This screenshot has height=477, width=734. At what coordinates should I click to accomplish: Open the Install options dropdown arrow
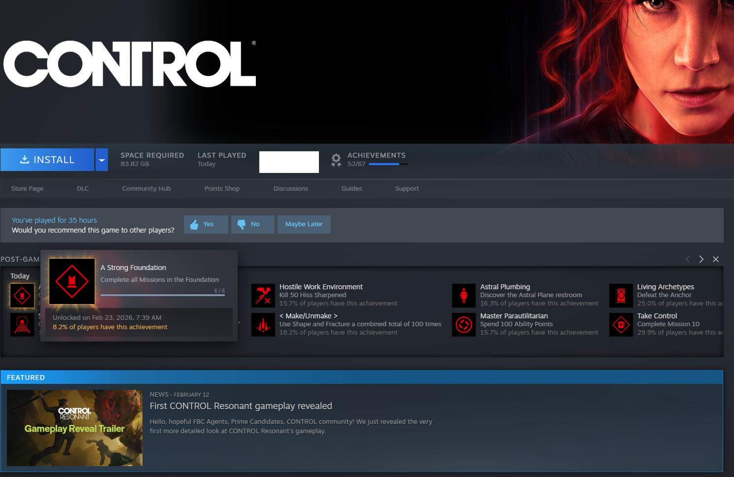pyautogui.click(x=102, y=160)
